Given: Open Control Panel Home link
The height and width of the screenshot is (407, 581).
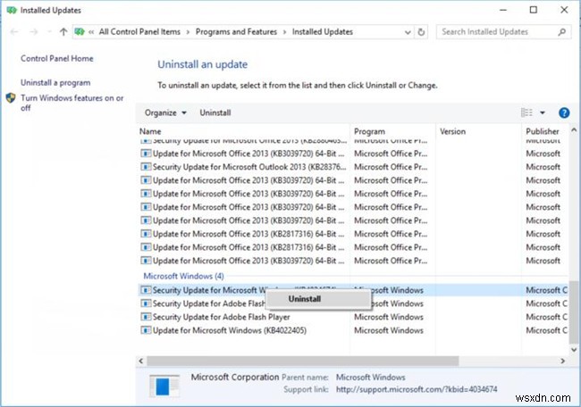Looking at the screenshot, I should click(56, 58).
